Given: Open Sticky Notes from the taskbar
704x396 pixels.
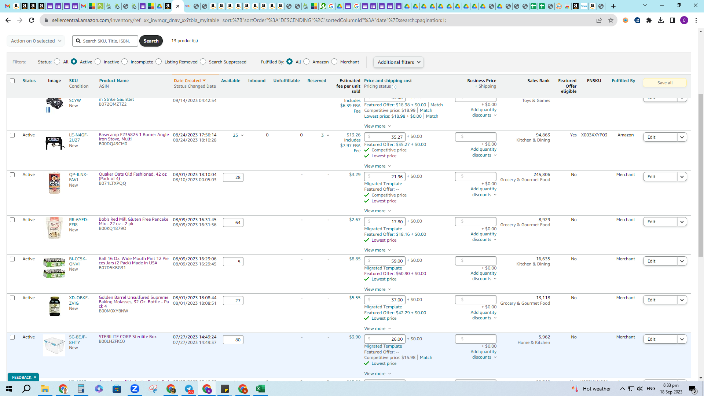Looking at the screenshot, I should tap(225, 389).
